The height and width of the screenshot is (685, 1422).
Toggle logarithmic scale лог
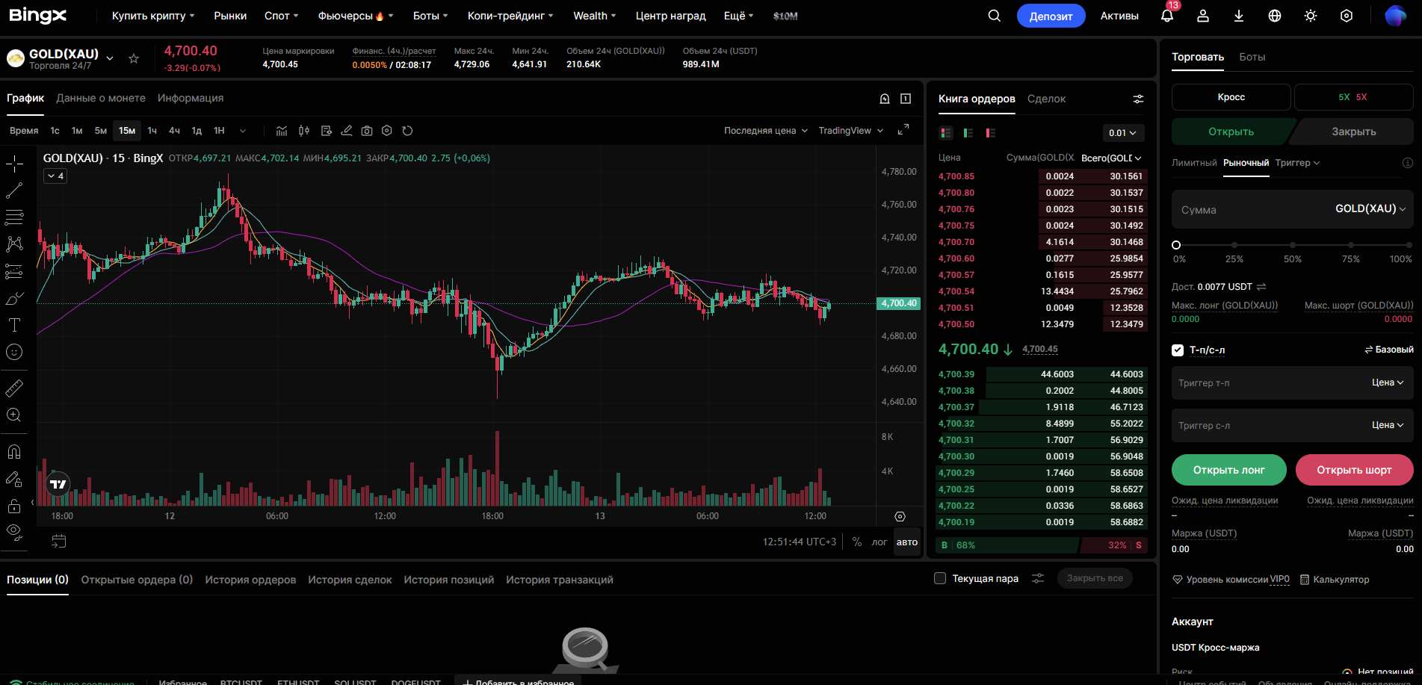[880, 542]
